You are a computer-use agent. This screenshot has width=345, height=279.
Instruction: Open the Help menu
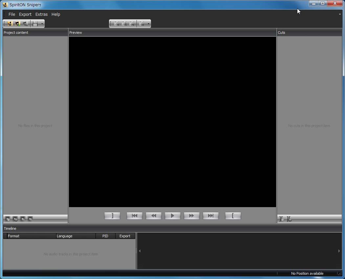click(x=56, y=14)
